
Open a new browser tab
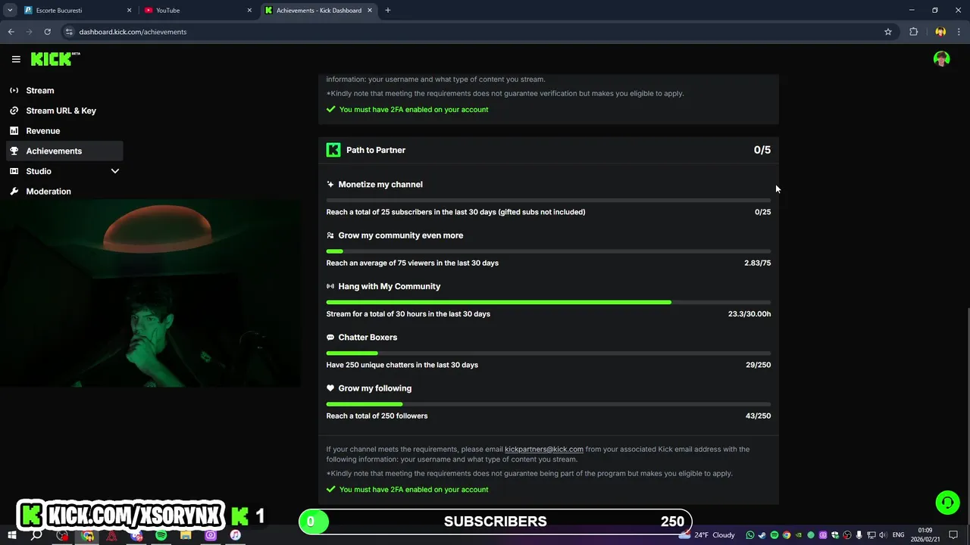click(x=388, y=11)
